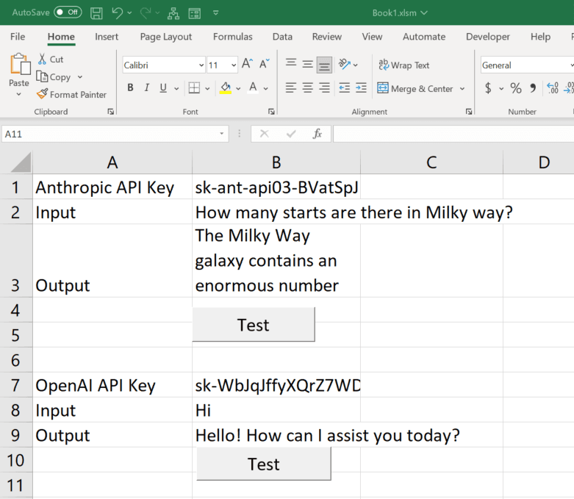Image resolution: width=574 pixels, height=499 pixels.
Task: Click the Cut scissors icon
Action: tap(41, 59)
